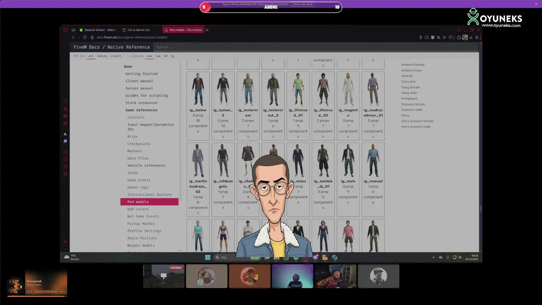Select lua language option
This screenshot has width=542, height=305.
pyautogui.click(x=158, y=56)
